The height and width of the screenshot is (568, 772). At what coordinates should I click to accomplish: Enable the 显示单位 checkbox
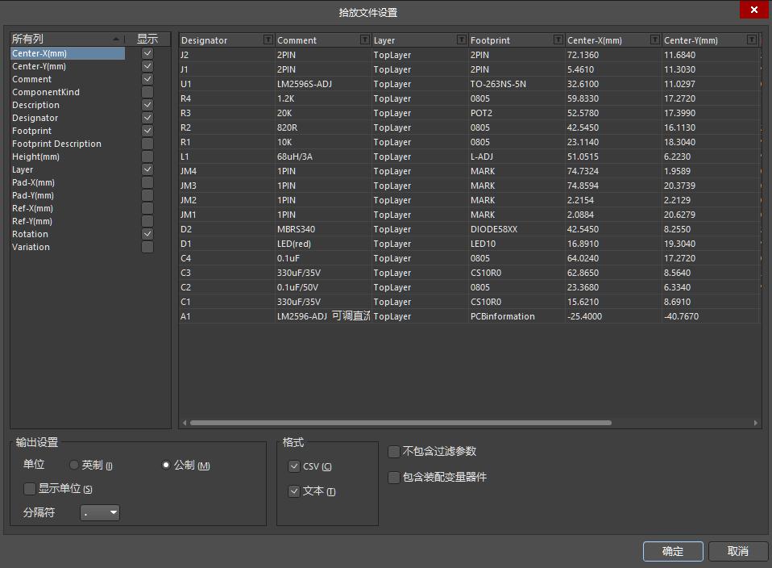click(29, 489)
